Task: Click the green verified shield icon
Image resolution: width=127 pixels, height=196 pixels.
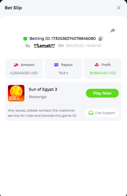Action: [x=25, y=39]
